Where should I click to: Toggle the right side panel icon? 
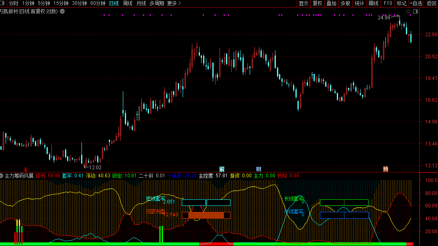coord(416,12)
